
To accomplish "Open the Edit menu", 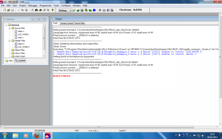I will 9,6.
